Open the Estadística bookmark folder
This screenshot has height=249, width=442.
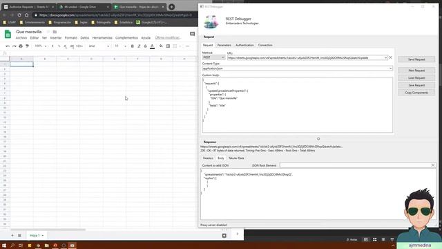click(124, 22)
